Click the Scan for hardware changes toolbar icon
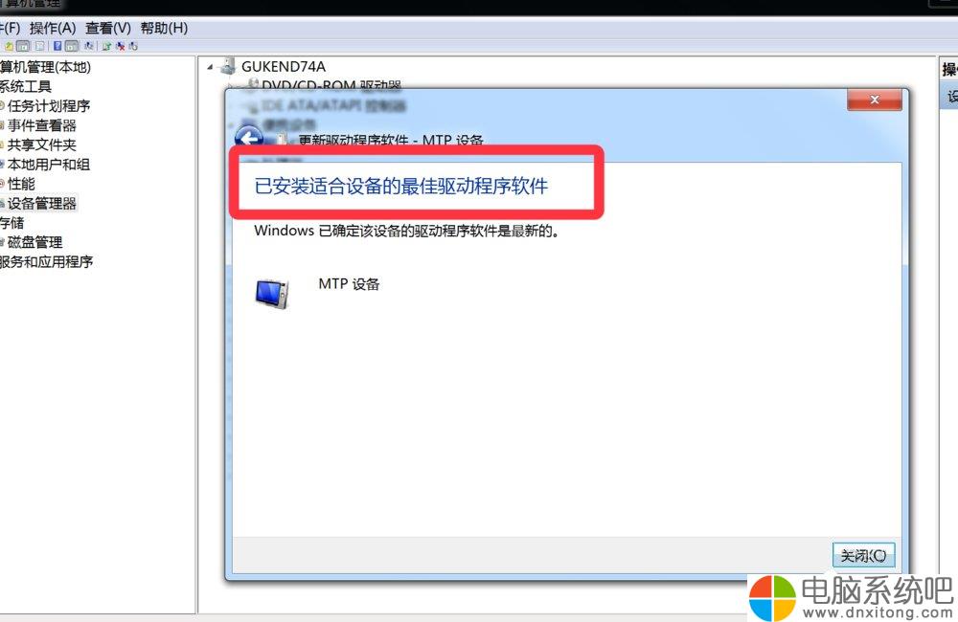 88,46
